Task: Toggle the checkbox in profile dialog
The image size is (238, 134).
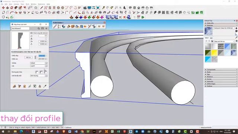Action: pos(46,39)
